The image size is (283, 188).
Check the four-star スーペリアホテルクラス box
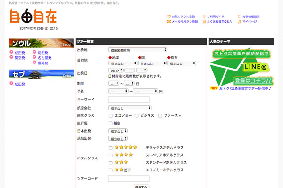111,155
